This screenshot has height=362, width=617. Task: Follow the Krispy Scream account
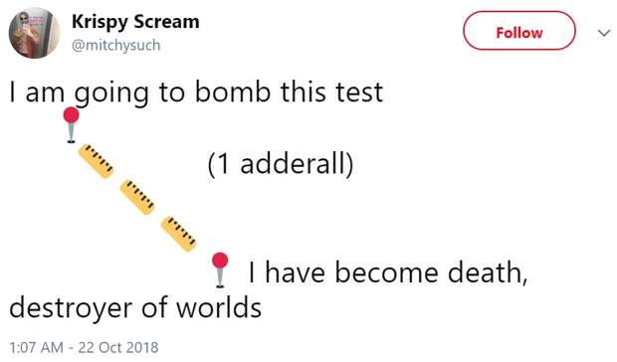point(519,31)
